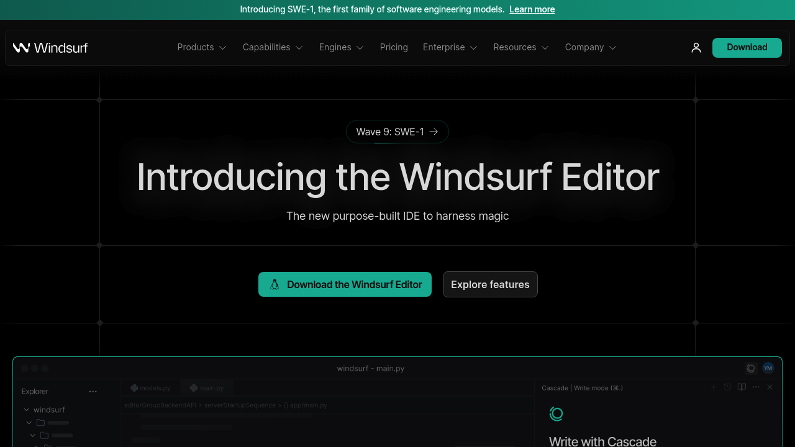The image size is (795, 447).
Task: Switch to the models.py tab
Action: [150, 388]
